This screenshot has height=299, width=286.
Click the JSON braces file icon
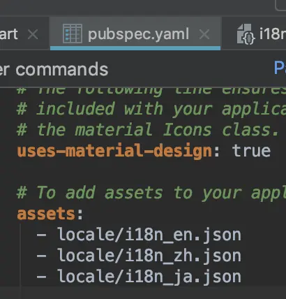click(x=246, y=34)
